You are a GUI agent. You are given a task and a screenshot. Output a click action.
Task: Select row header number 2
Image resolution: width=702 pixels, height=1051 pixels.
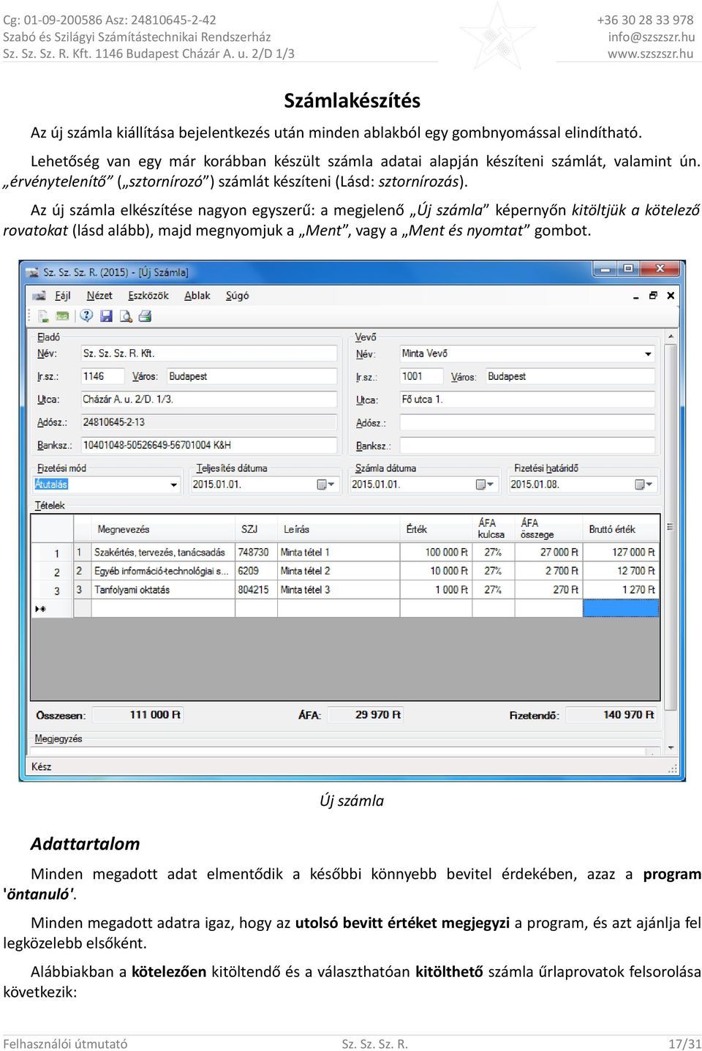(x=52, y=572)
